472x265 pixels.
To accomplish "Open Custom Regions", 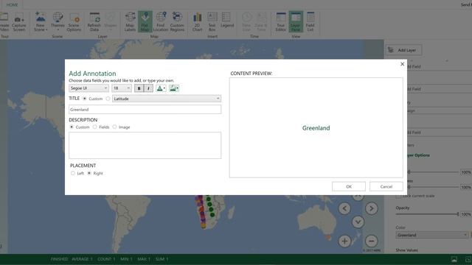I will [177, 21].
